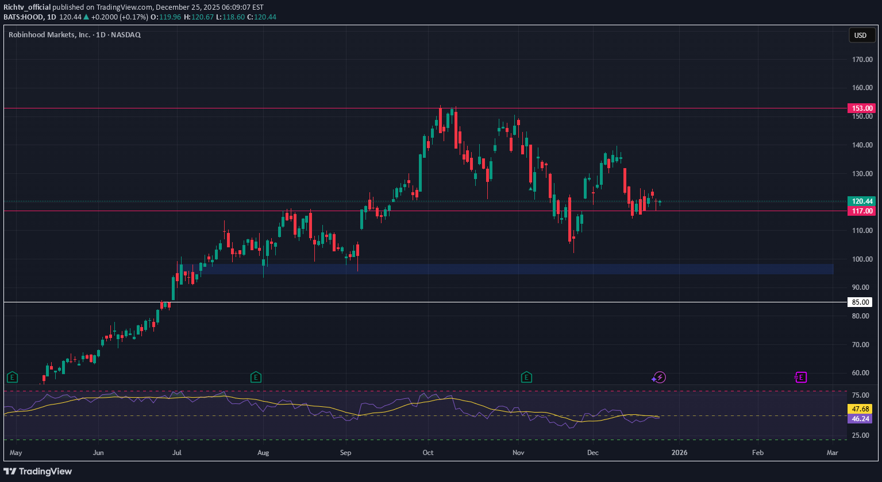Open the August earnings E marker
The width and height of the screenshot is (882, 482).
256,377
